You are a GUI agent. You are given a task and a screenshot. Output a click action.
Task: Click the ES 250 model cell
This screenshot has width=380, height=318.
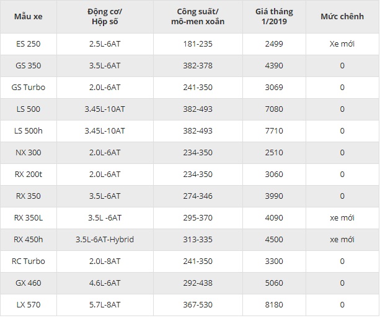tap(28, 44)
